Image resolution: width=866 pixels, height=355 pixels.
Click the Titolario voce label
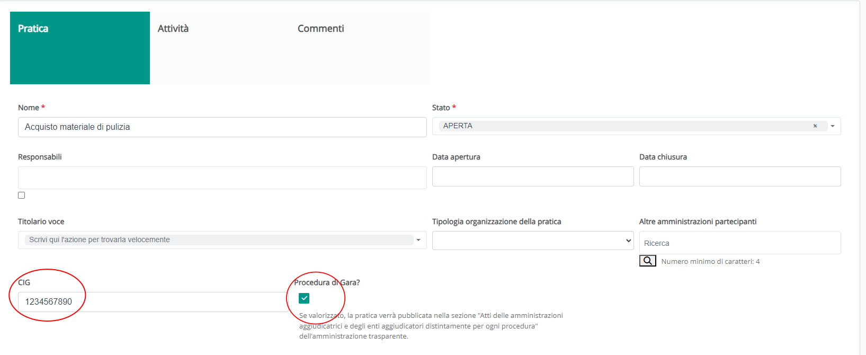pyautogui.click(x=41, y=221)
